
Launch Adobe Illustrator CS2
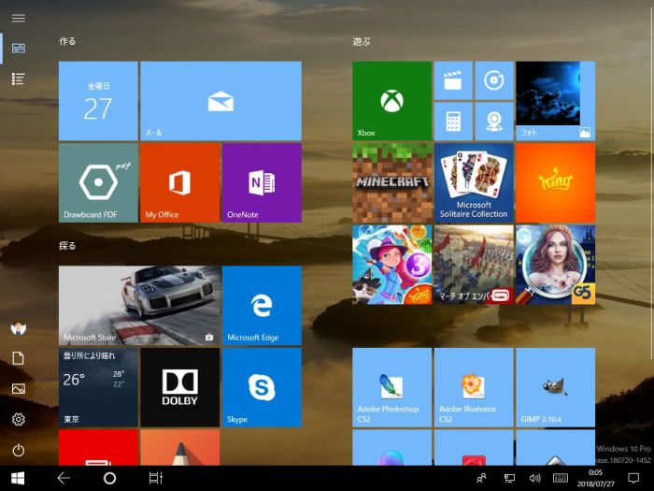[473, 387]
